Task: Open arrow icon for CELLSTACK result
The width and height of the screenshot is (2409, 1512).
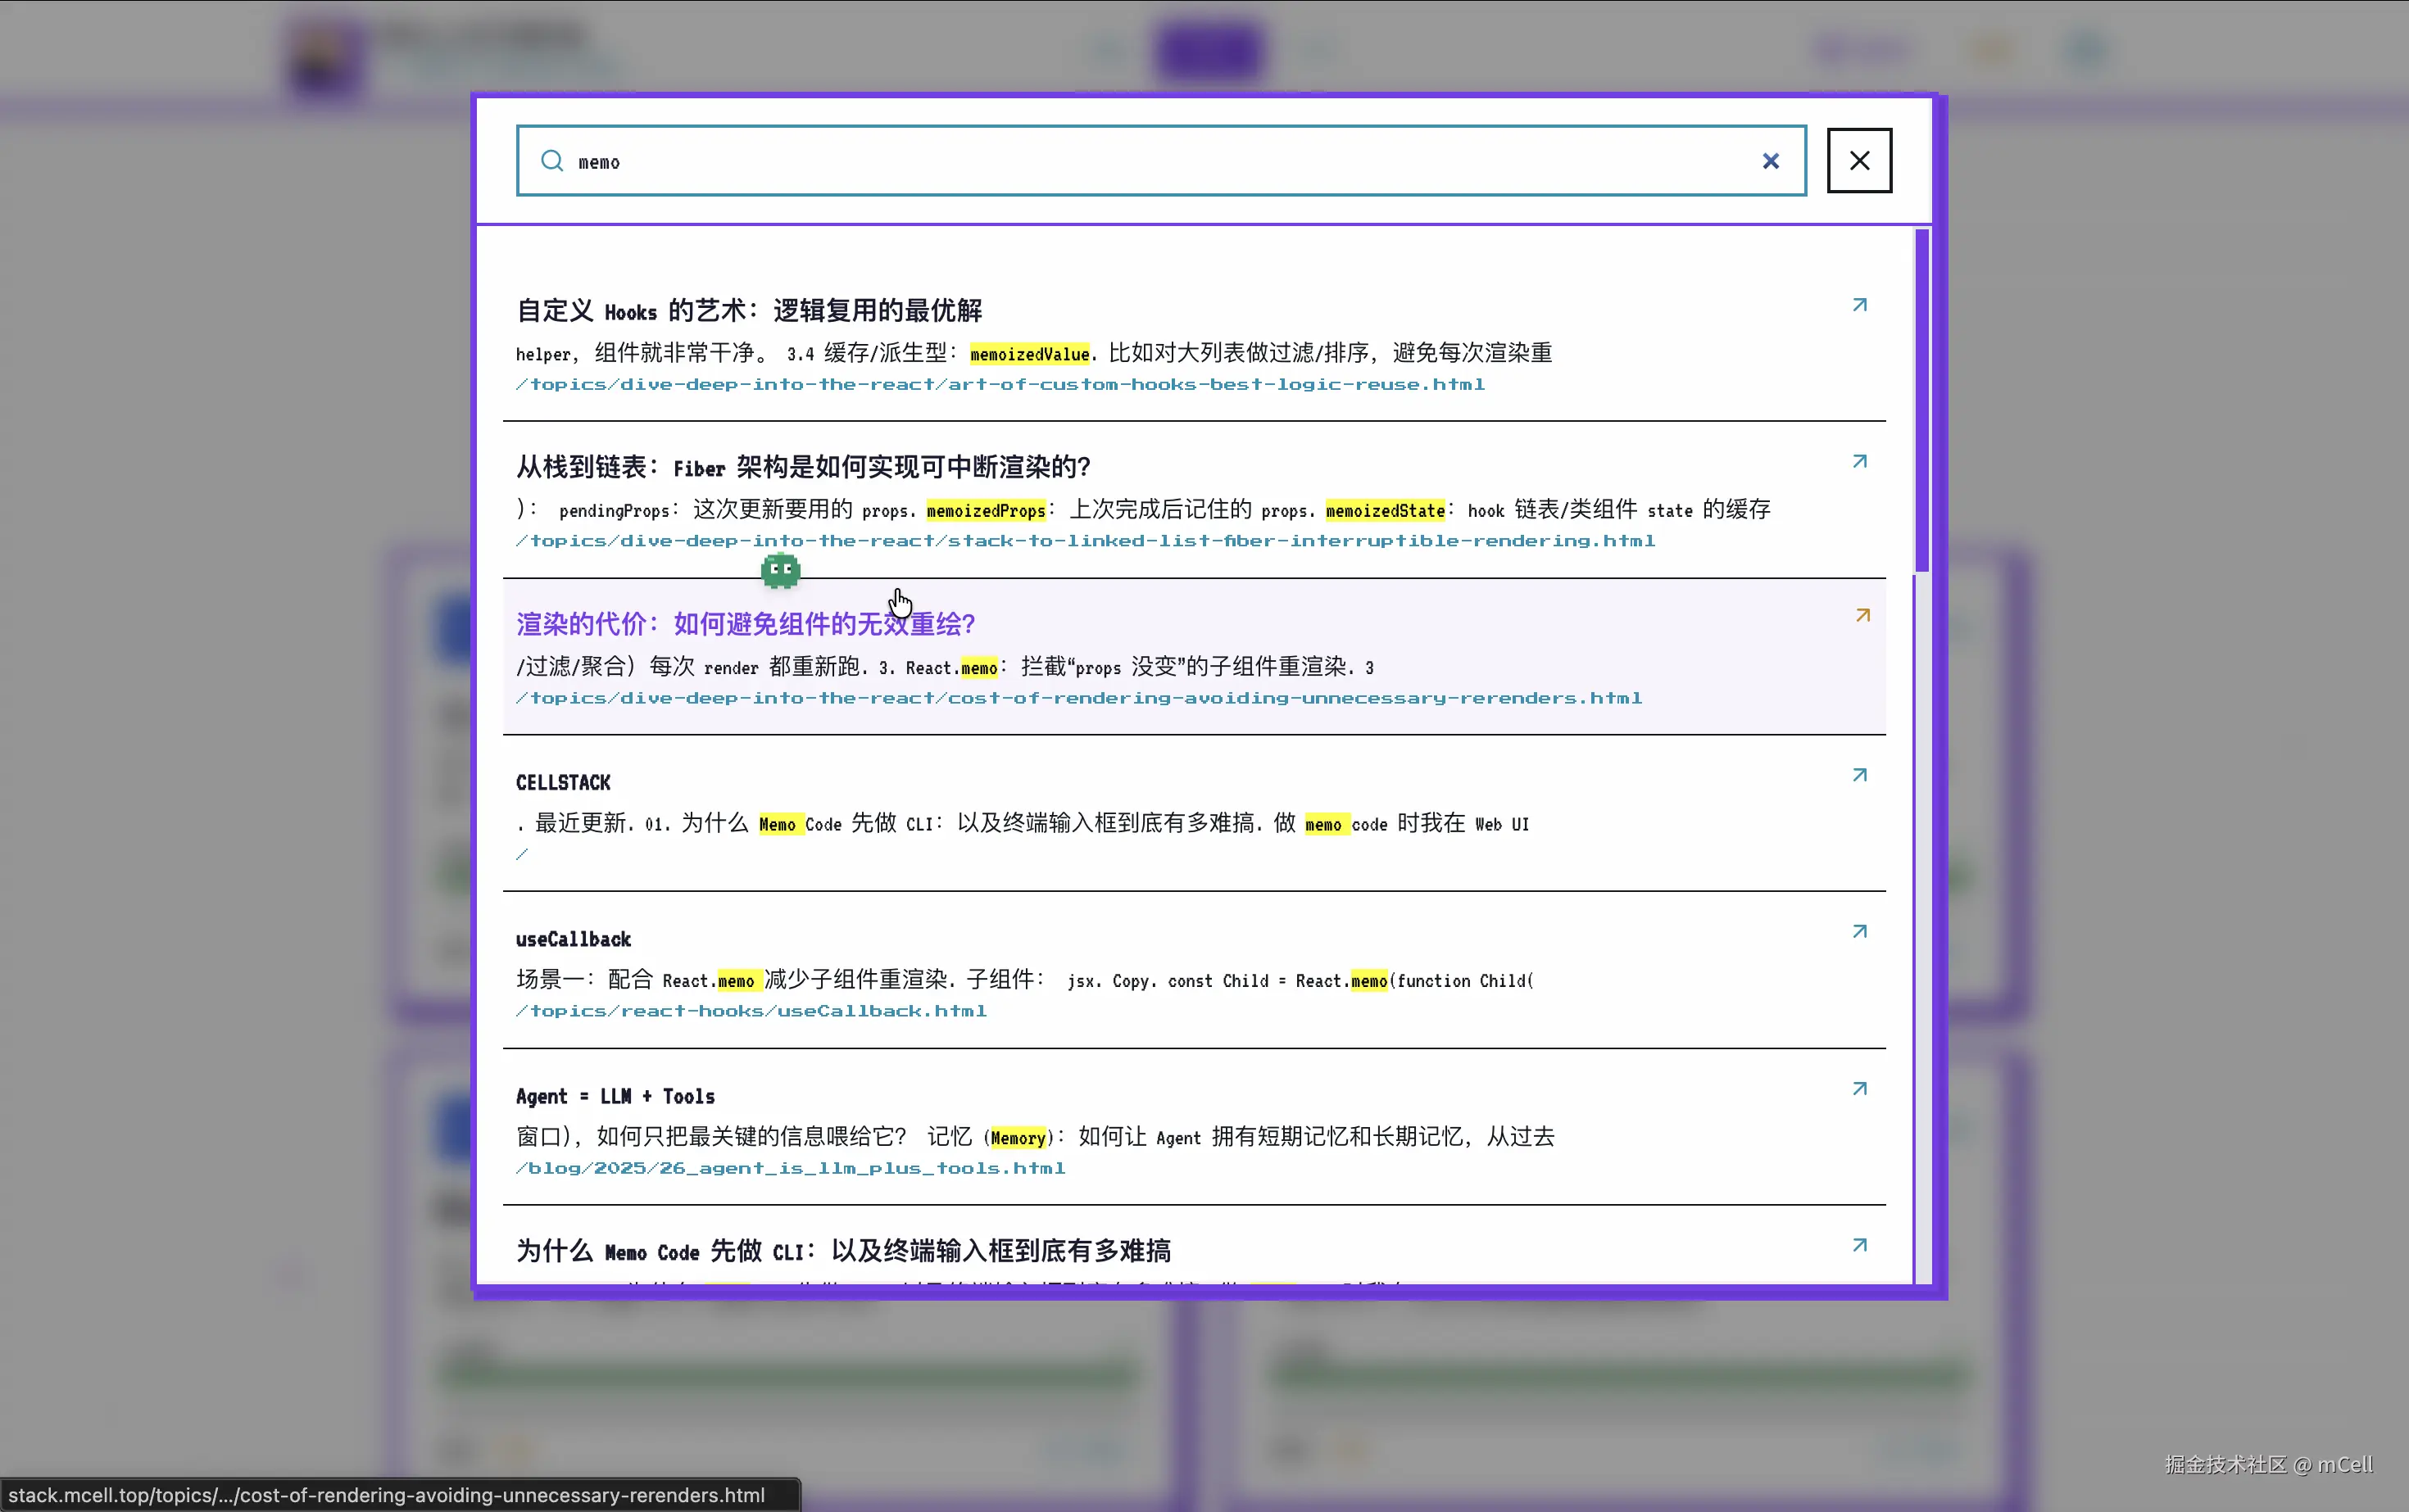Action: coord(1858,775)
